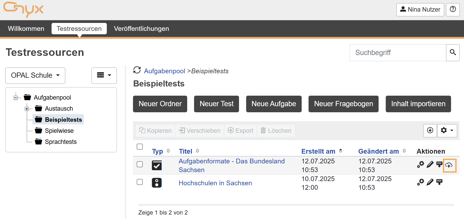Open the help question mark icon
464x219 pixels.
pos(453,9)
